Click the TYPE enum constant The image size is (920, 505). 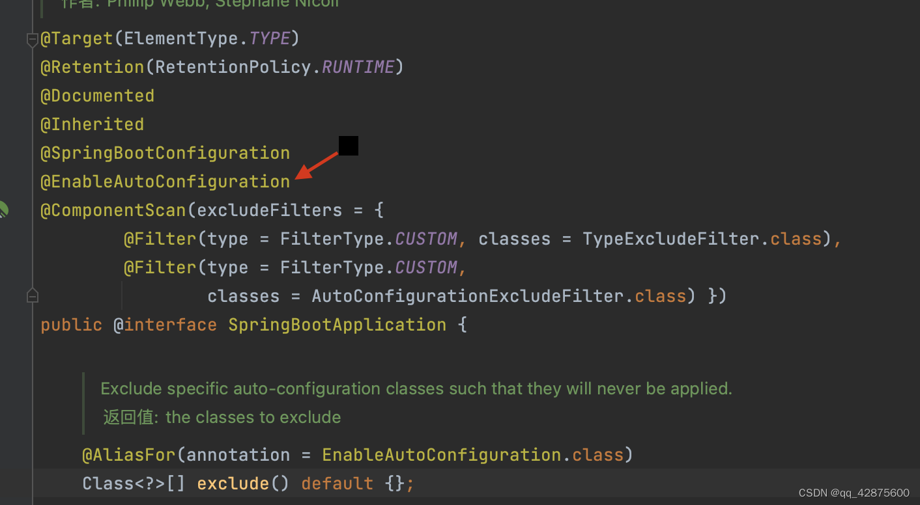270,38
